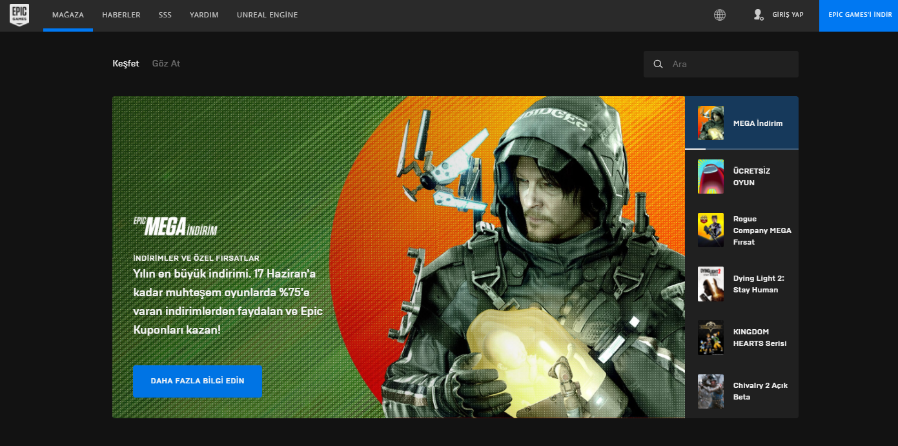Switch to the Keşfet tab
The height and width of the screenshot is (446, 898).
pos(126,63)
